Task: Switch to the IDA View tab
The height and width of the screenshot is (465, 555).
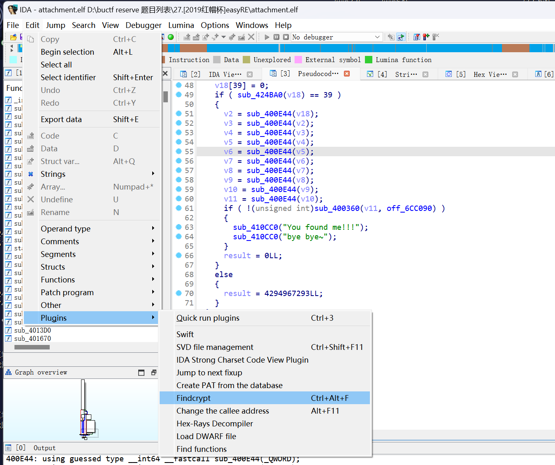Action: point(217,74)
